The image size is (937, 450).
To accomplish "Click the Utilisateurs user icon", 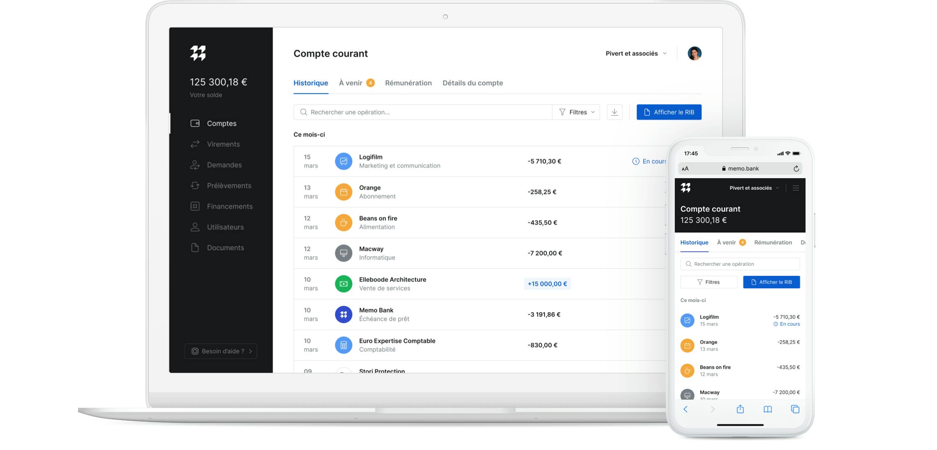I will pyautogui.click(x=195, y=227).
